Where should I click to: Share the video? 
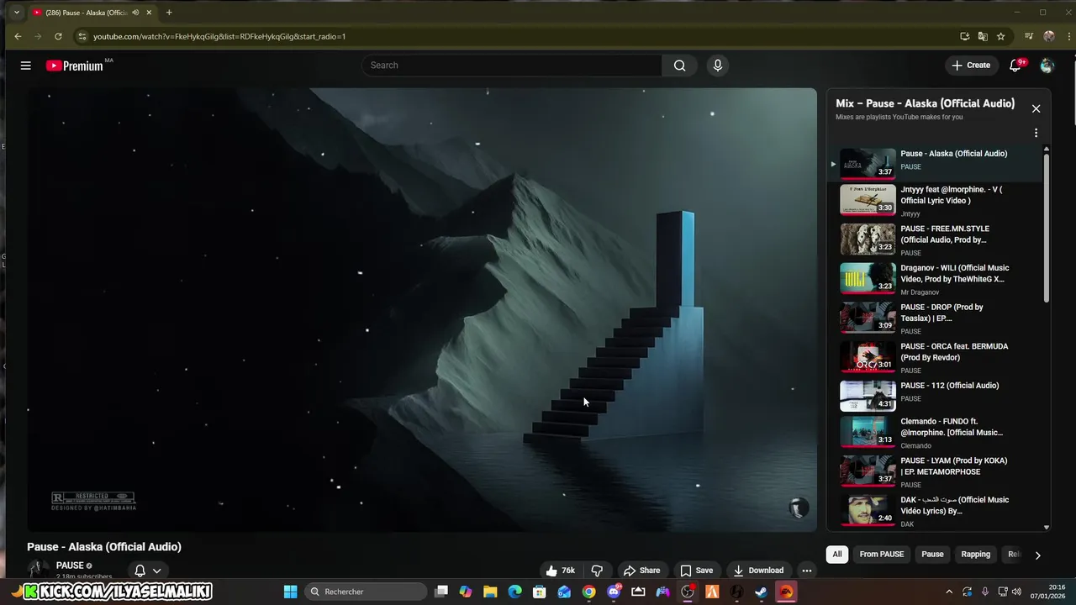(641, 571)
